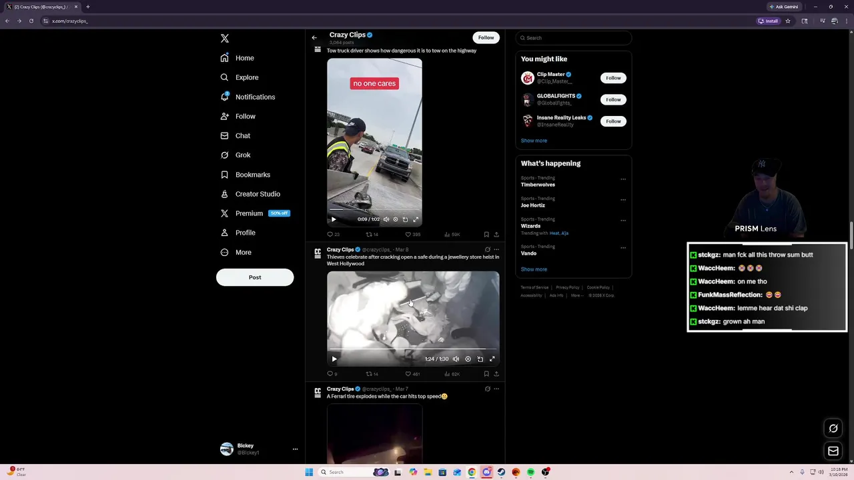The image size is (854, 480).
Task: Mute the tow truck video
Action: [386, 219]
